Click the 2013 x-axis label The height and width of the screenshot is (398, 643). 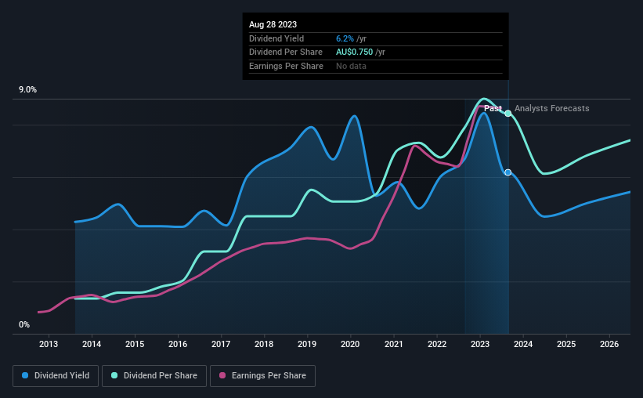pyautogui.click(x=49, y=344)
